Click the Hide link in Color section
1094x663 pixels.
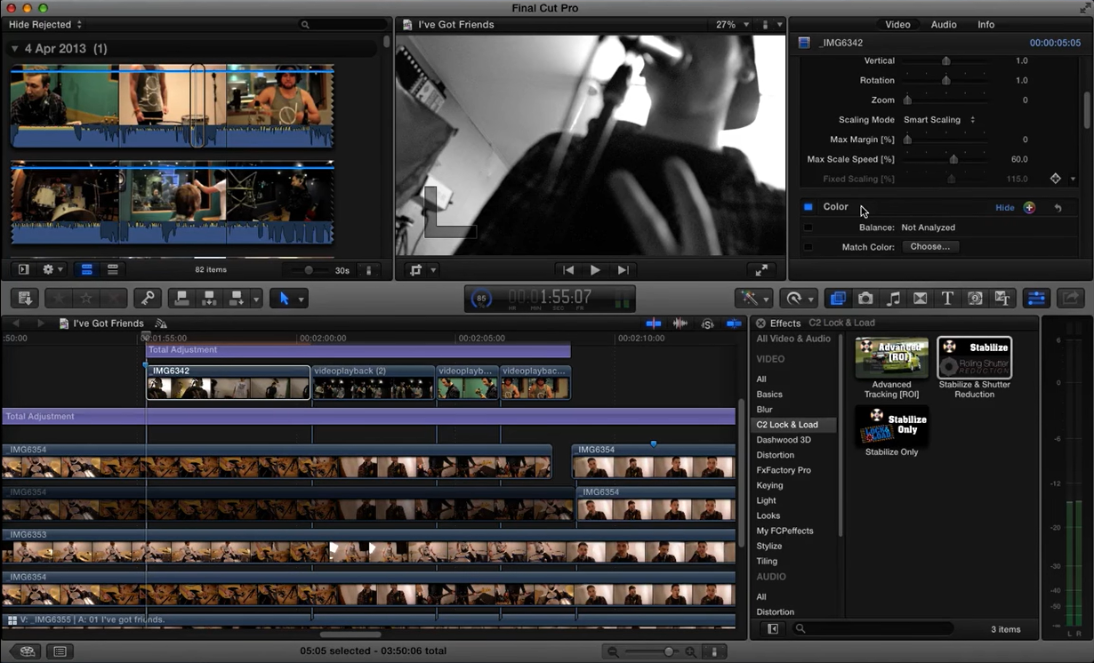click(x=1005, y=207)
